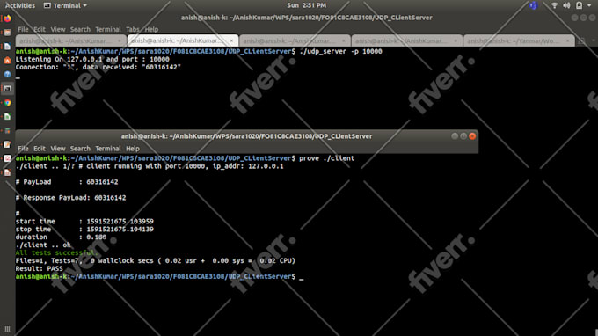
Task: Maximize the front terminal window
Action: [463, 136]
